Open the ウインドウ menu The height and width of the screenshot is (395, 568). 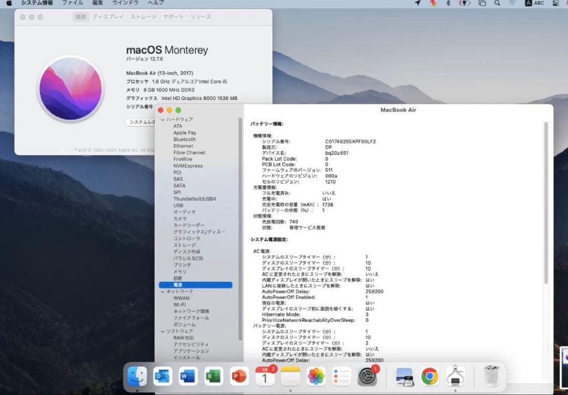click(125, 3)
